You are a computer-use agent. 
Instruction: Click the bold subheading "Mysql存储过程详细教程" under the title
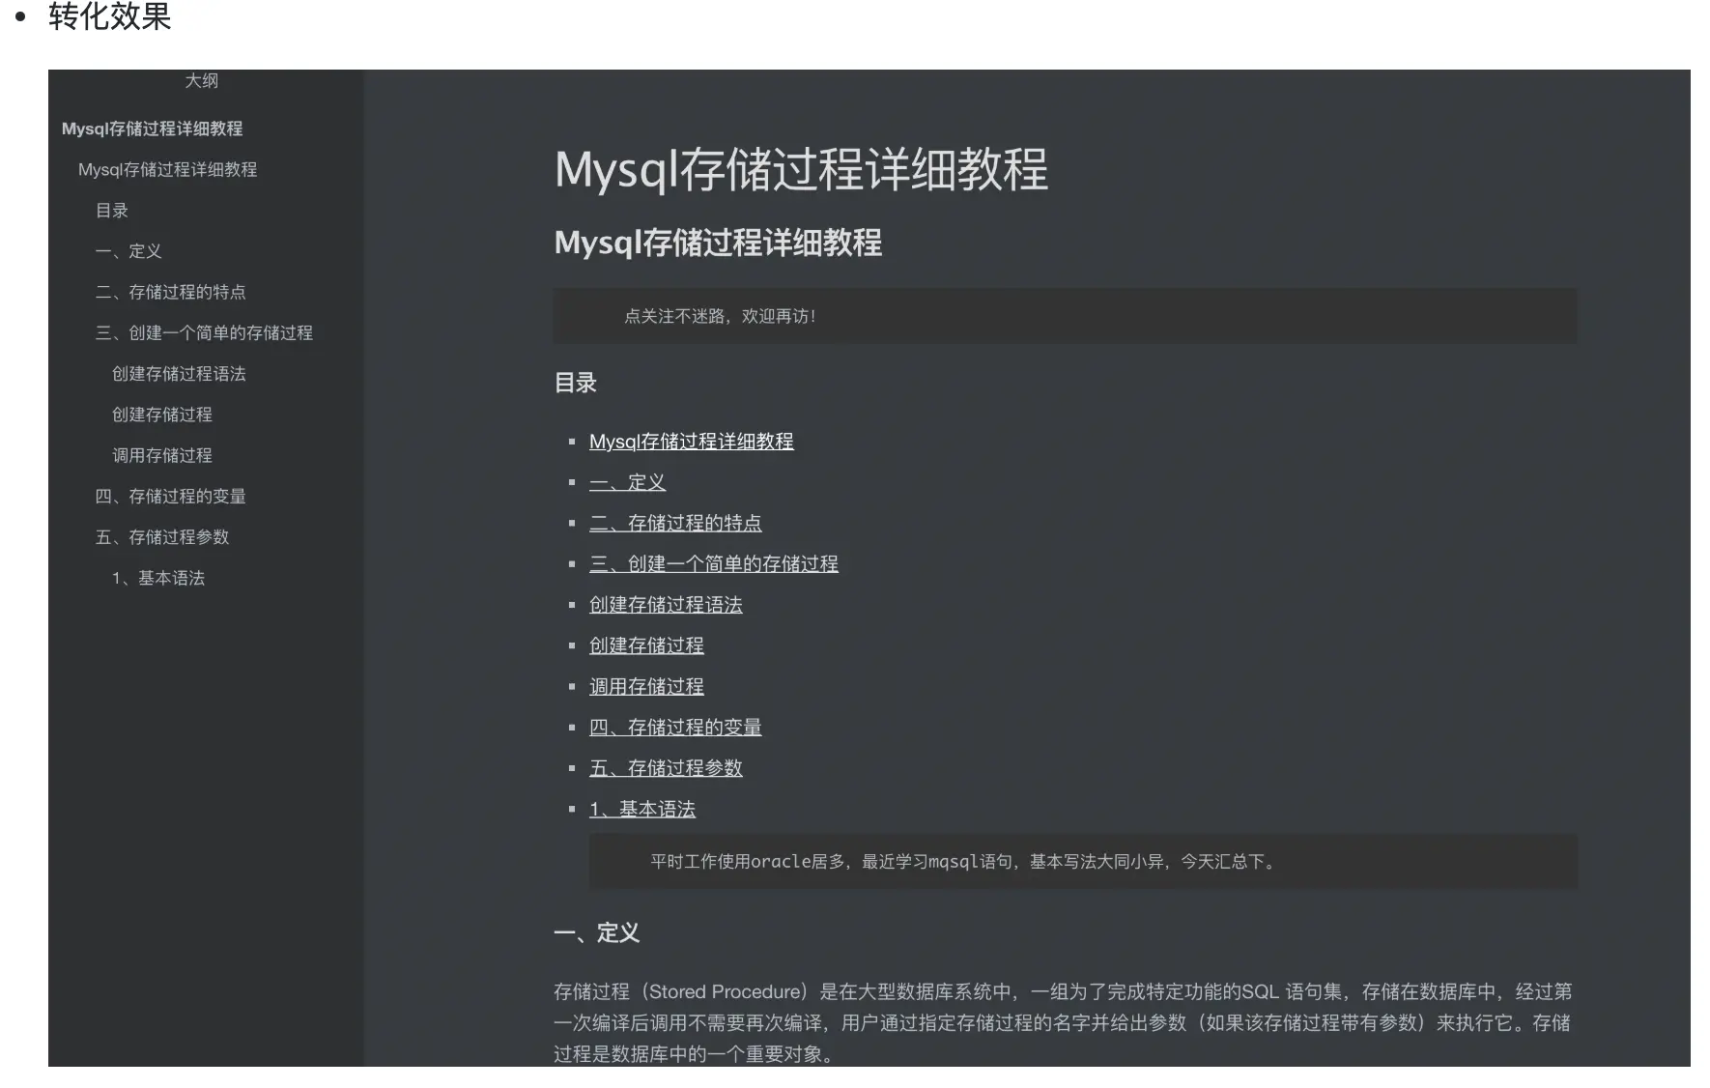tap(718, 243)
